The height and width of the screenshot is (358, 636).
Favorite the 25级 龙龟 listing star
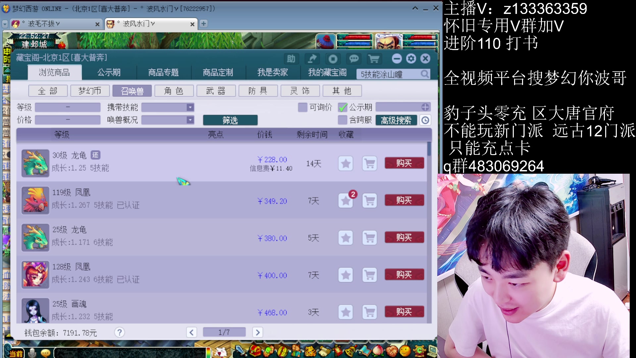click(x=345, y=238)
